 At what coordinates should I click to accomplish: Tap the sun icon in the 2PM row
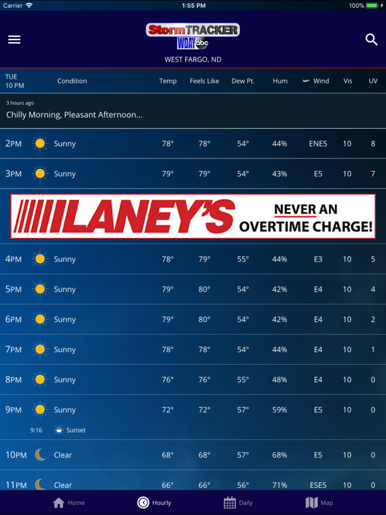[x=40, y=144]
